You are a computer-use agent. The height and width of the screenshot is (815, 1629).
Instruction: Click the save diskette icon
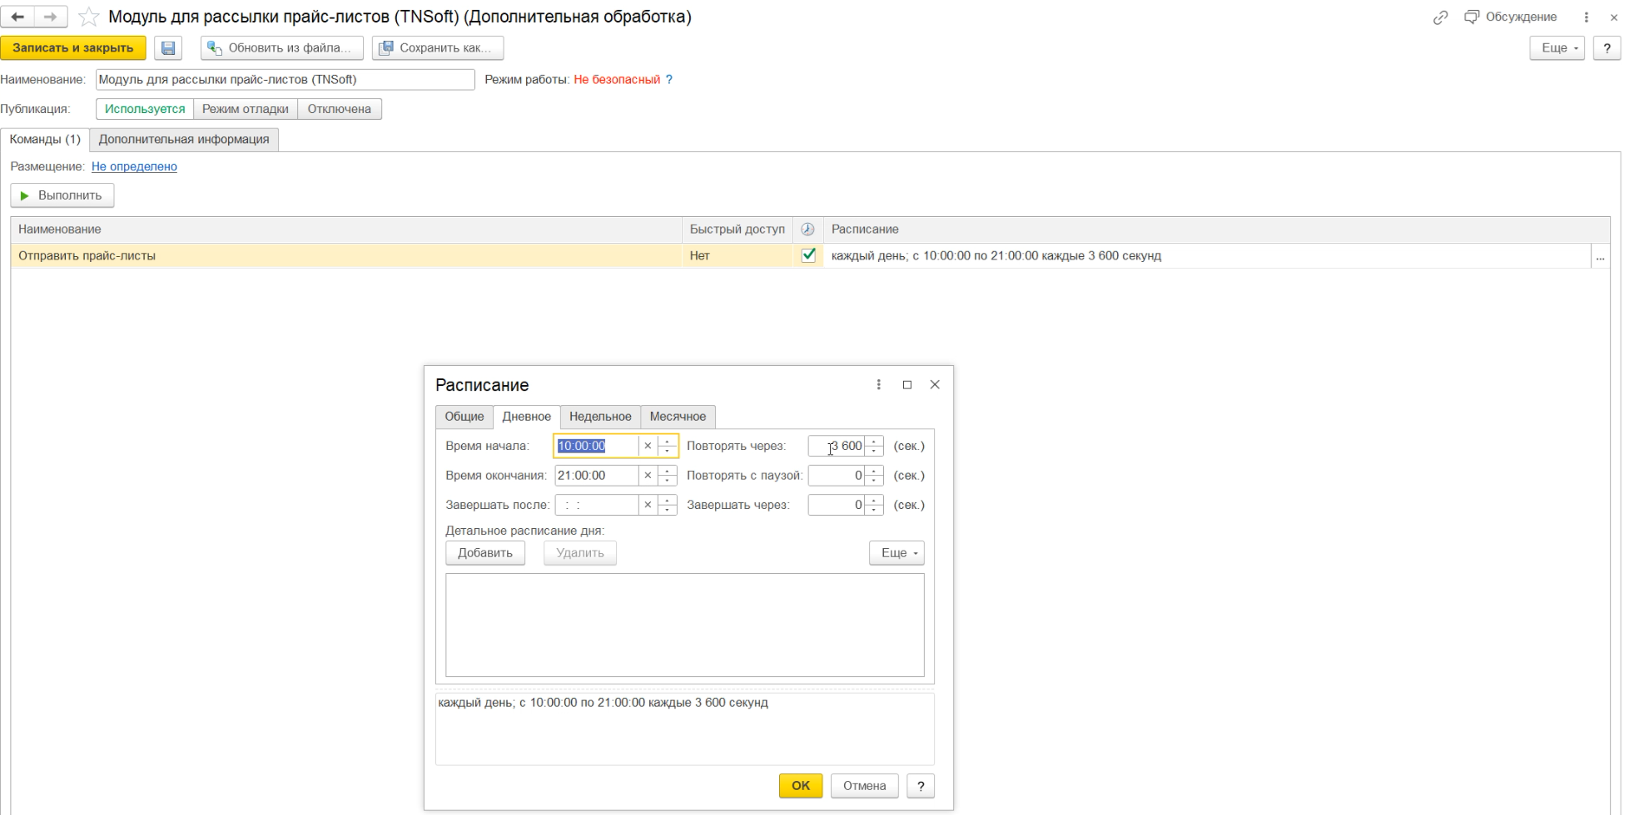(x=168, y=48)
